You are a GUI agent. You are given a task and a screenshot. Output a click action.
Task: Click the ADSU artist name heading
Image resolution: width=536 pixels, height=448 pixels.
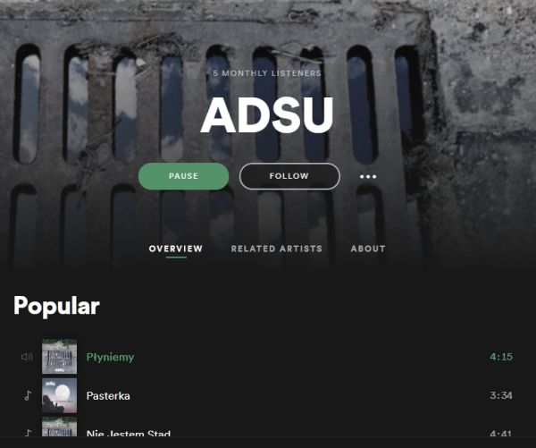point(267,115)
